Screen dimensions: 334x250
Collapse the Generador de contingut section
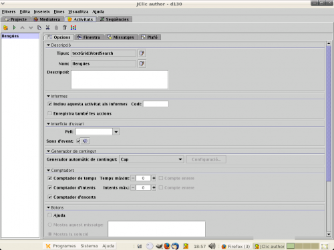click(48, 151)
